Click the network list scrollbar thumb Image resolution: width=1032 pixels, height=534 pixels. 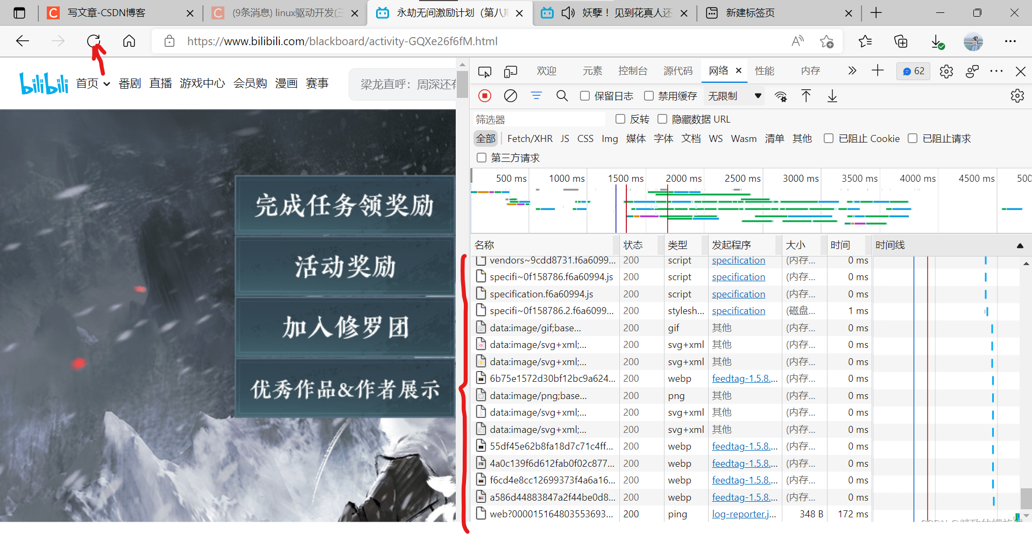(x=1026, y=498)
